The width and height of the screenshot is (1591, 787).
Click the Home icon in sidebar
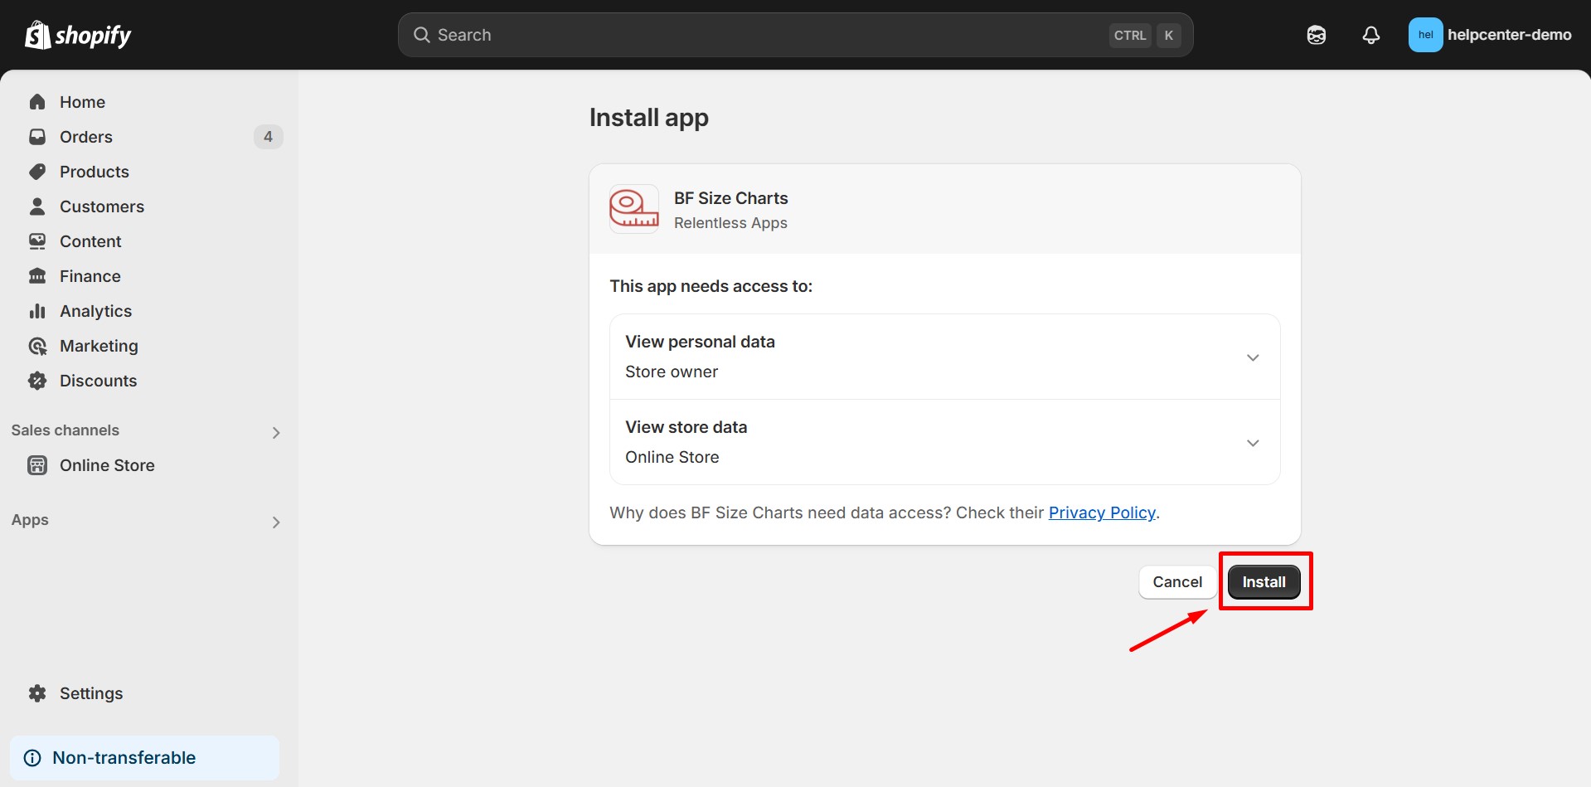tap(37, 102)
